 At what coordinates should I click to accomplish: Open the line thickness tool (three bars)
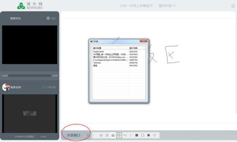tap(113, 135)
